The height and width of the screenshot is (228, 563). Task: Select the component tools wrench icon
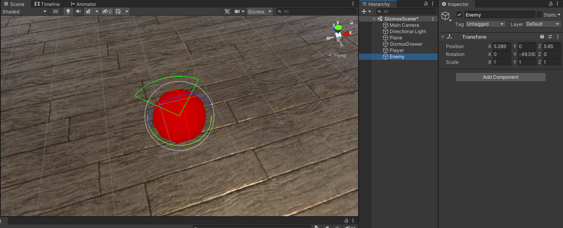click(227, 11)
